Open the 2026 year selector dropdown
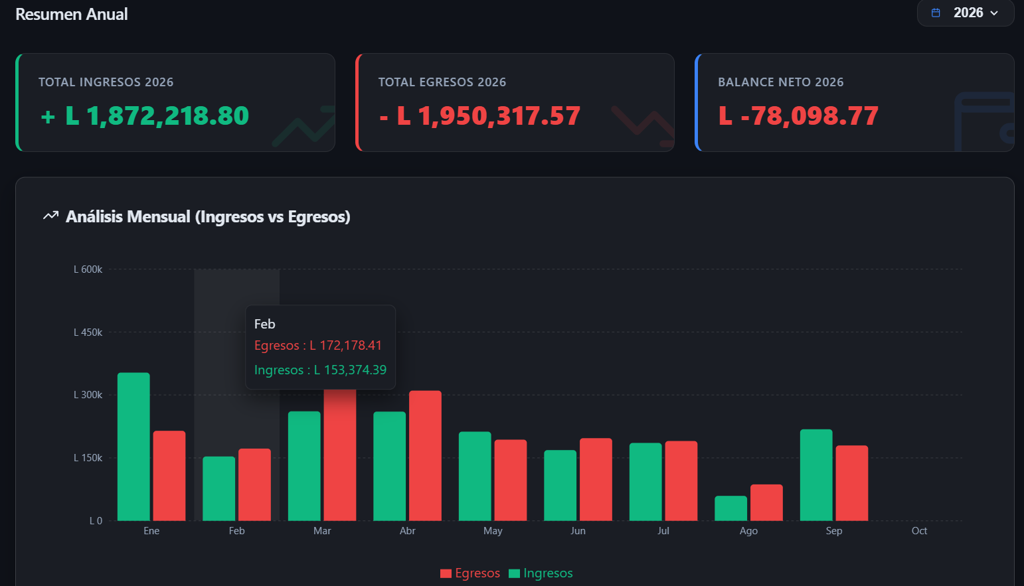The image size is (1024, 586). pos(965,13)
